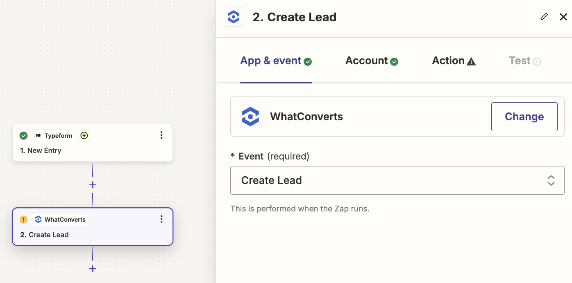Click the Event (required) field label
Viewport: 572px width, 283px height.
(x=270, y=156)
